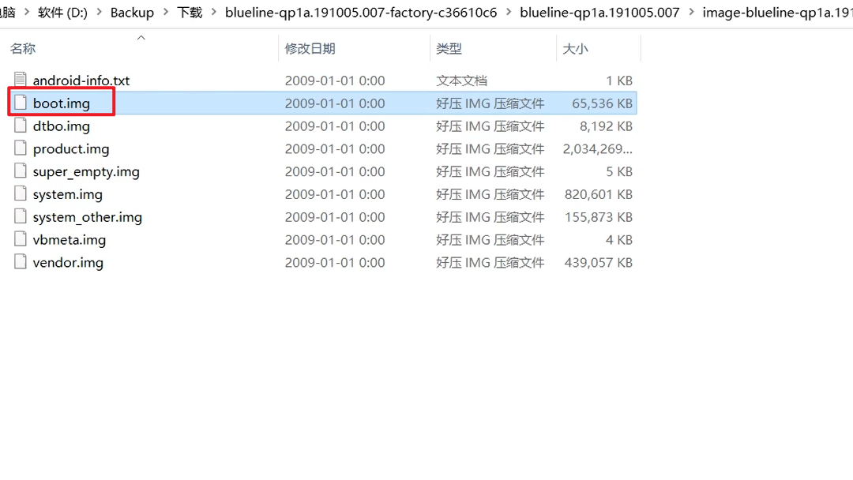Viewport: 853px width, 480px height.
Task: Select the product.img file icon
Action: point(20,148)
